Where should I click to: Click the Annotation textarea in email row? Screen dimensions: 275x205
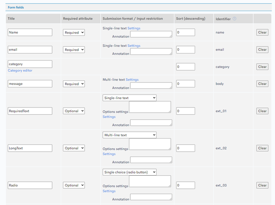(x=151, y=51)
